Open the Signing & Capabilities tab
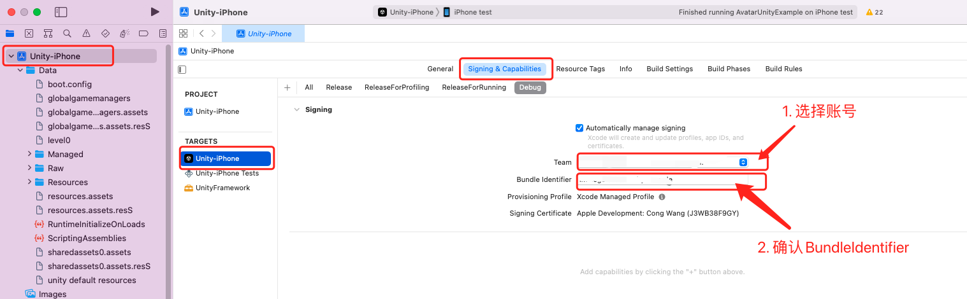Image resolution: width=967 pixels, height=299 pixels. [x=504, y=69]
